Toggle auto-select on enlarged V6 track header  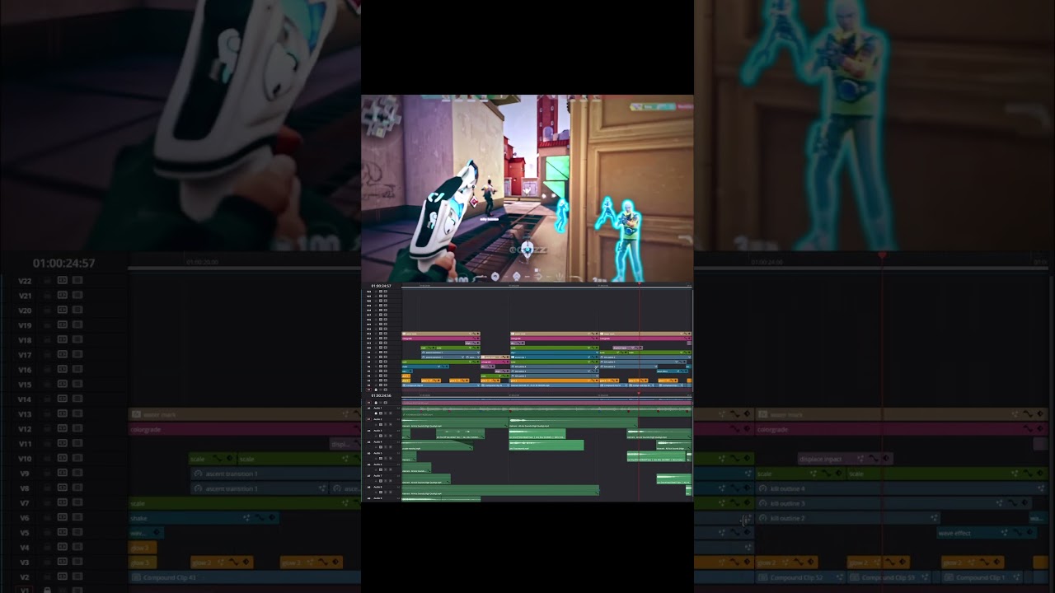63,518
